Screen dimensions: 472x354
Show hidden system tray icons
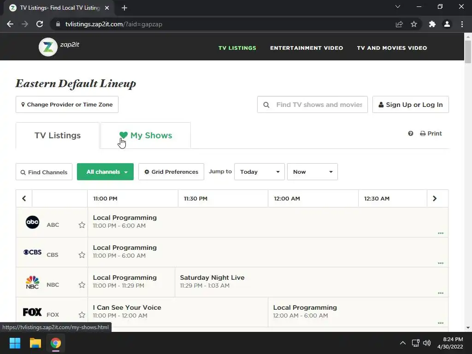(403, 343)
